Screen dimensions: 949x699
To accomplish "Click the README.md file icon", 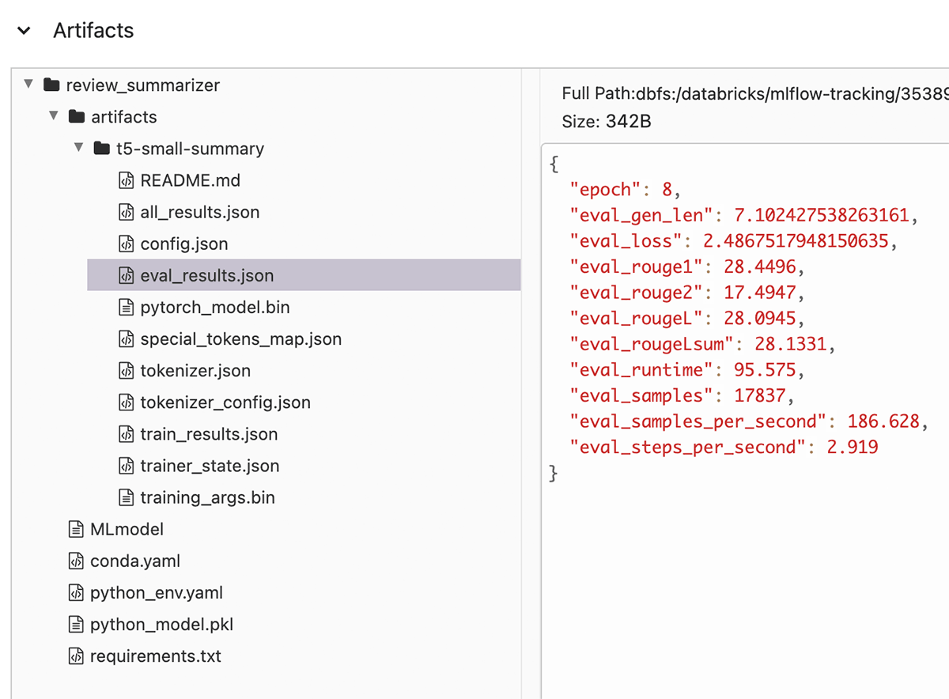I will point(126,180).
